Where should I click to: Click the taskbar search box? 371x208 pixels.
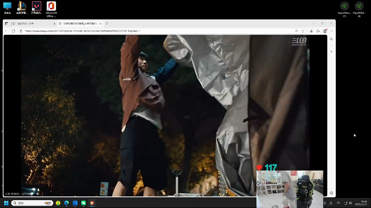pos(32,203)
